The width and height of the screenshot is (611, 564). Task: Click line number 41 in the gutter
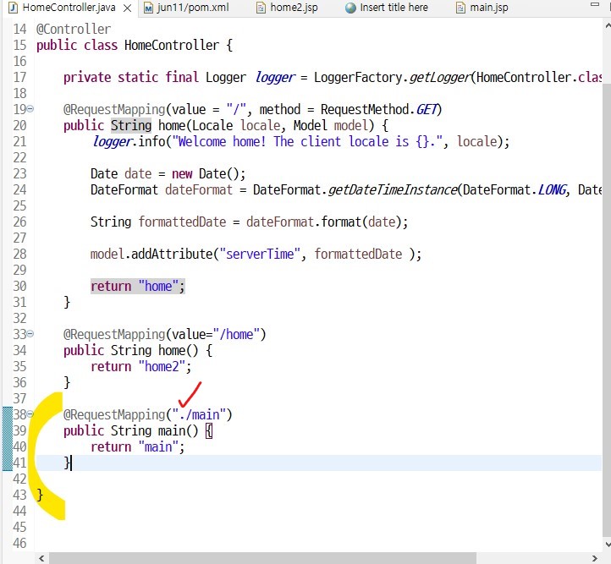[19, 463]
